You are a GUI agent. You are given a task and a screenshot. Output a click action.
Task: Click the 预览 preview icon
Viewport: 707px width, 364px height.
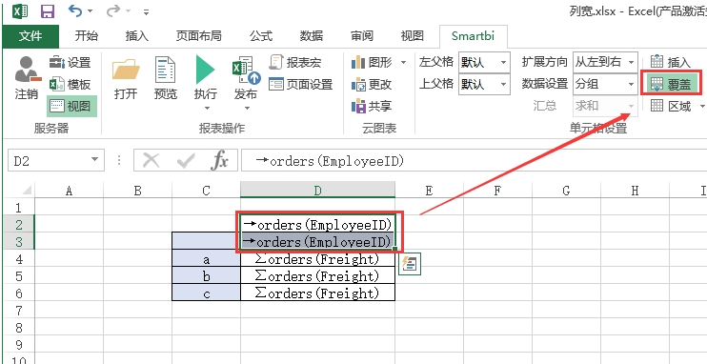[165, 70]
